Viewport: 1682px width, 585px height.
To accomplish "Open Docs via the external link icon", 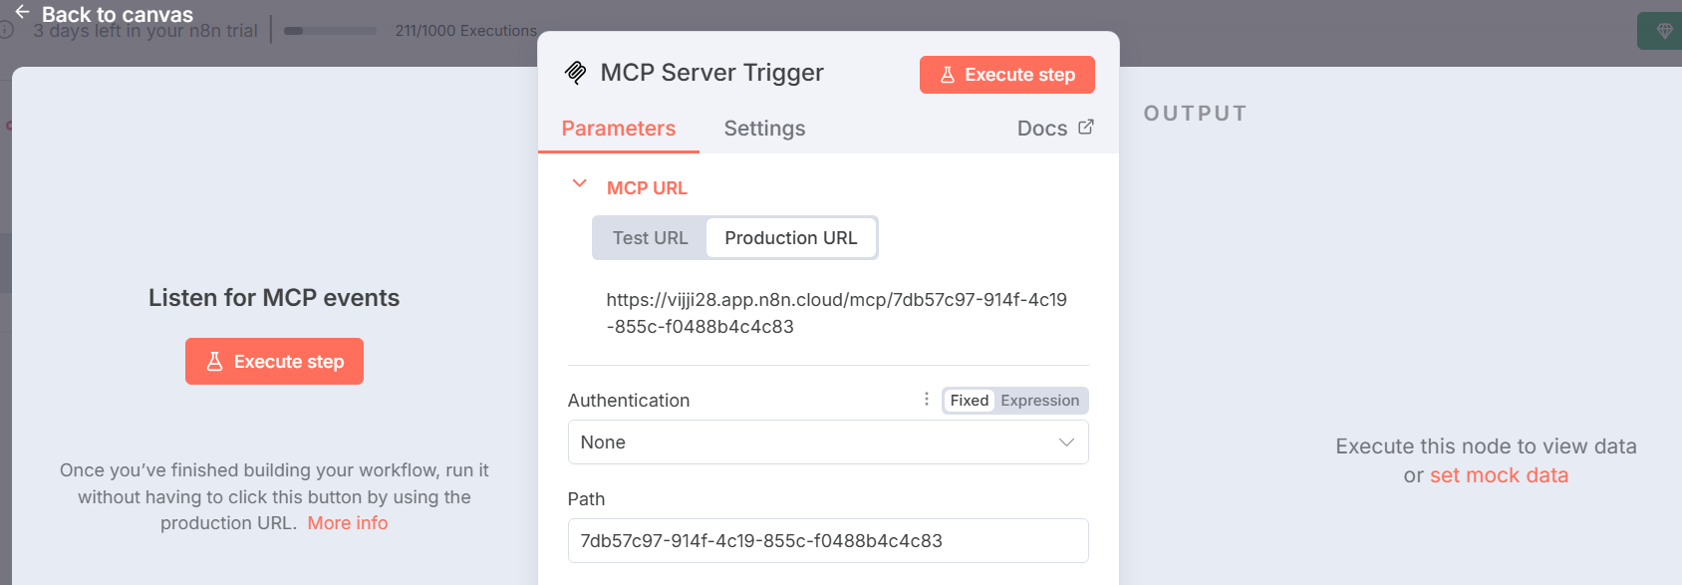I will (x=1086, y=128).
